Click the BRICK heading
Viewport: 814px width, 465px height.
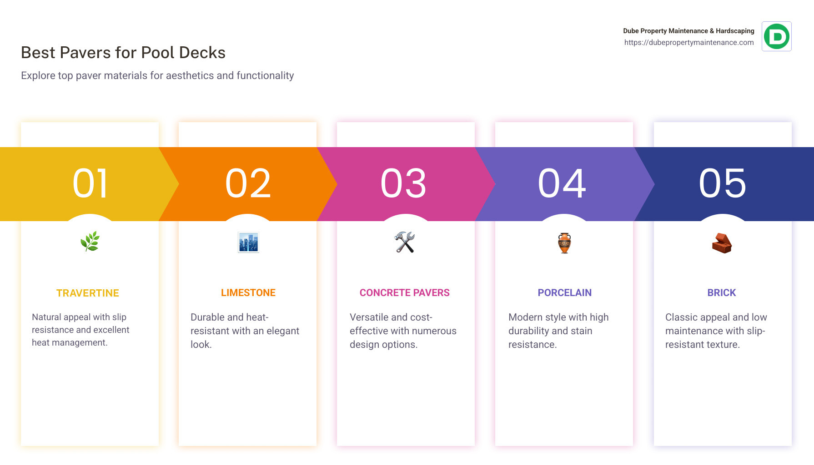(721, 293)
